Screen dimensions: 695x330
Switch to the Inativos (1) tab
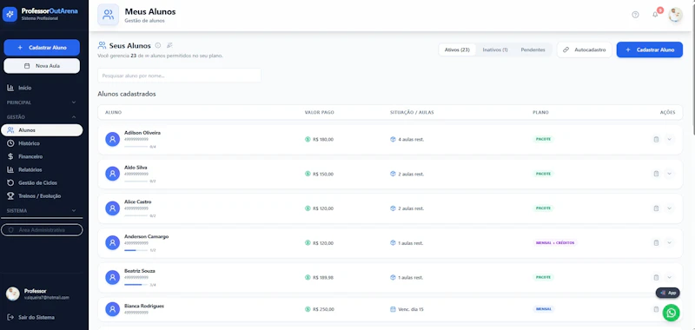tap(495, 49)
